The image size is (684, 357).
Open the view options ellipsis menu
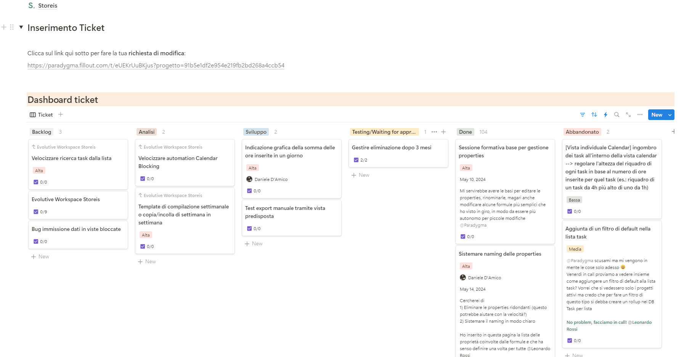[639, 114]
